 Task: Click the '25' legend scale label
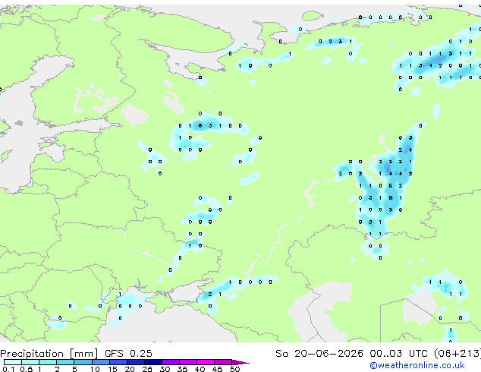147,369
